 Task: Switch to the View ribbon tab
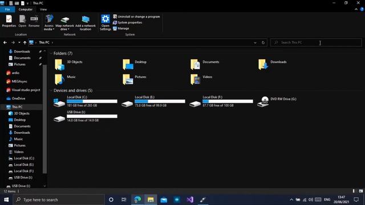[43, 9]
